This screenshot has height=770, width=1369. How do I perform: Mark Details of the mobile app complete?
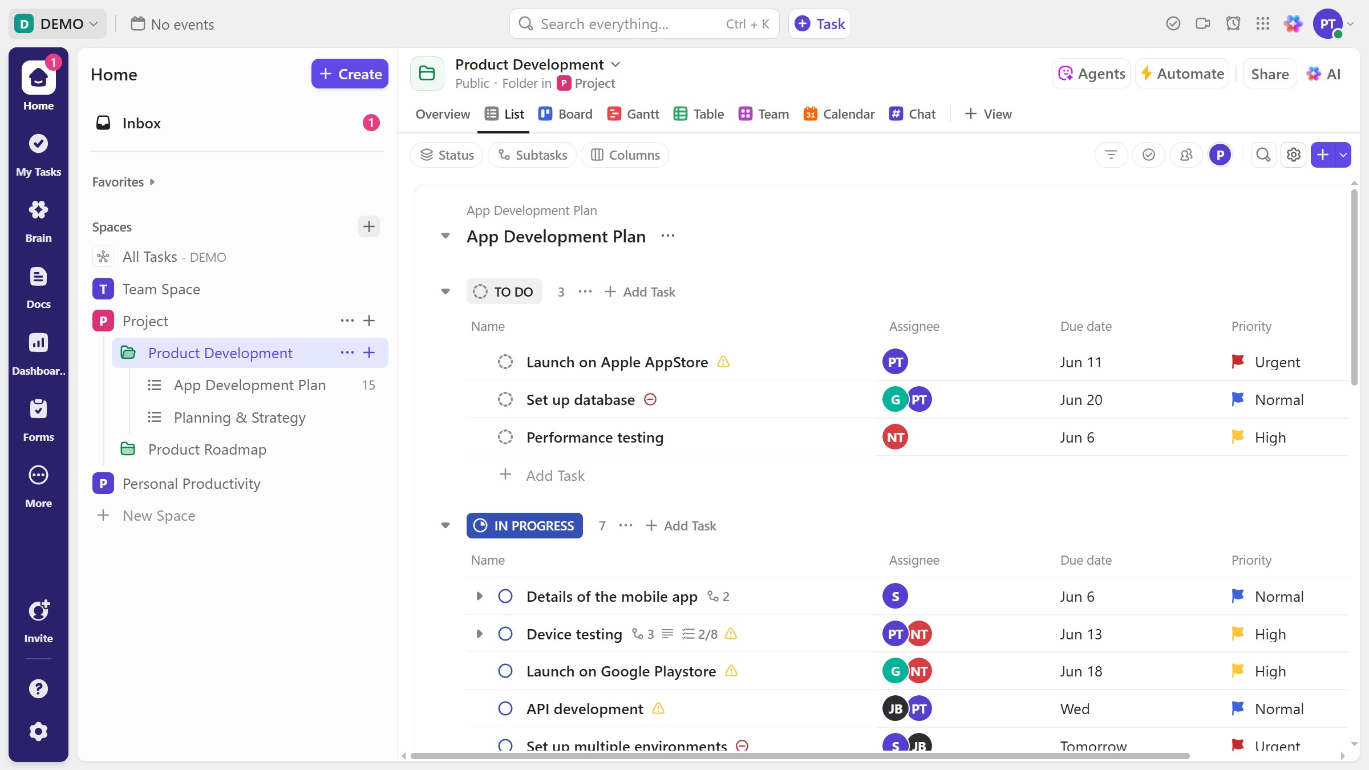point(505,597)
